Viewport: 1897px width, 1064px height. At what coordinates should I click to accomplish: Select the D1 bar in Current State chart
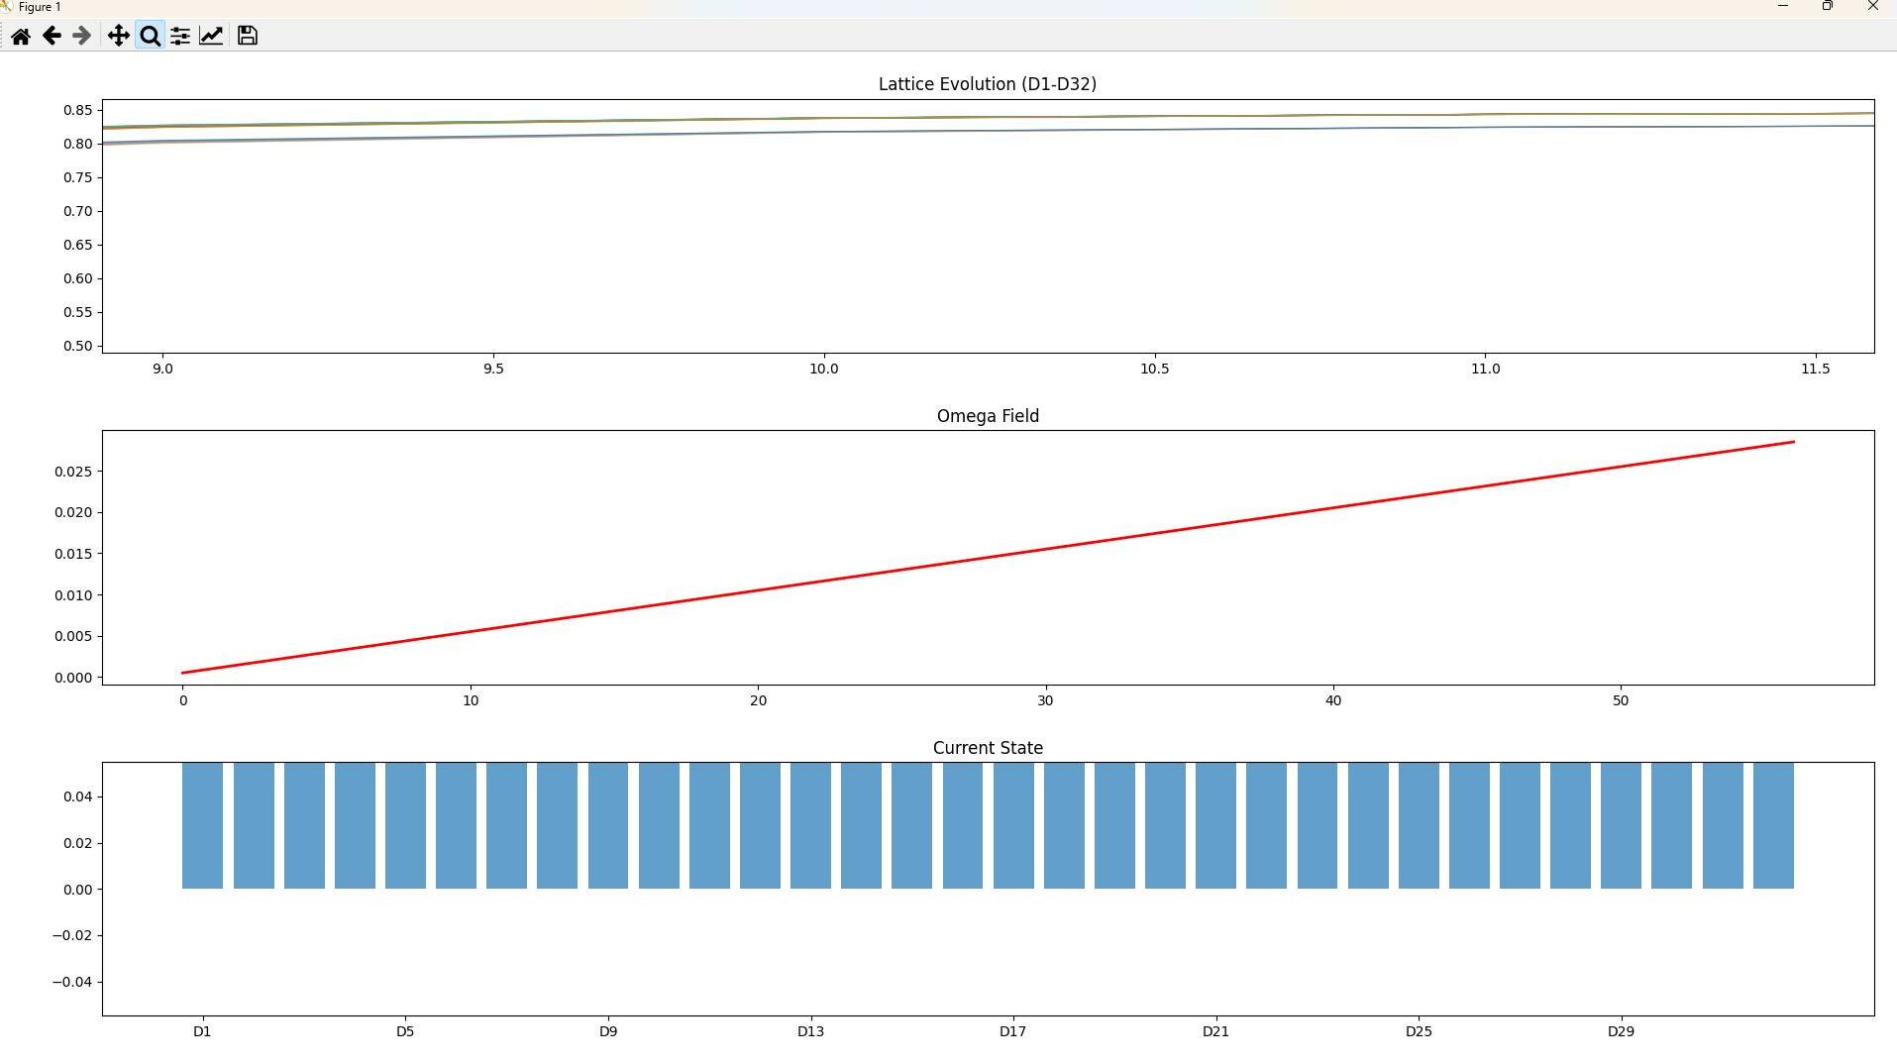pyautogui.click(x=202, y=825)
